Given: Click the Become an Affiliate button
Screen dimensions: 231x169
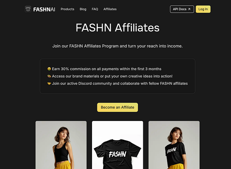Looking at the screenshot, I should 117,107.
